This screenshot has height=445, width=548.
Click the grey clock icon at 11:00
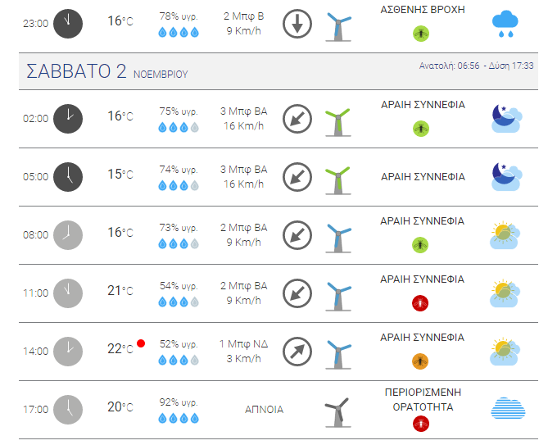[x=68, y=293]
